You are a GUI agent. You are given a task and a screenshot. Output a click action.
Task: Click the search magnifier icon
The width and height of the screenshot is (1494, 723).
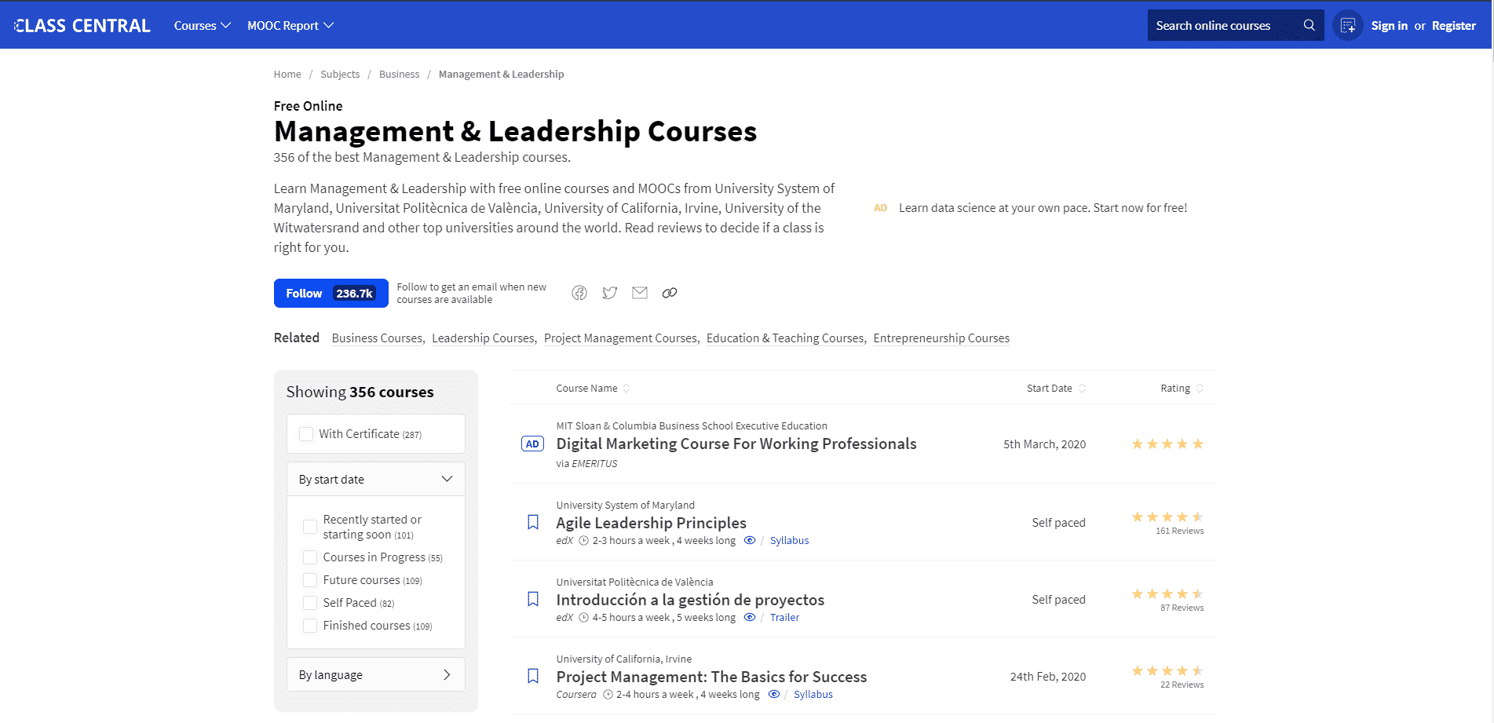pyautogui.click(x=1309, y=25)
